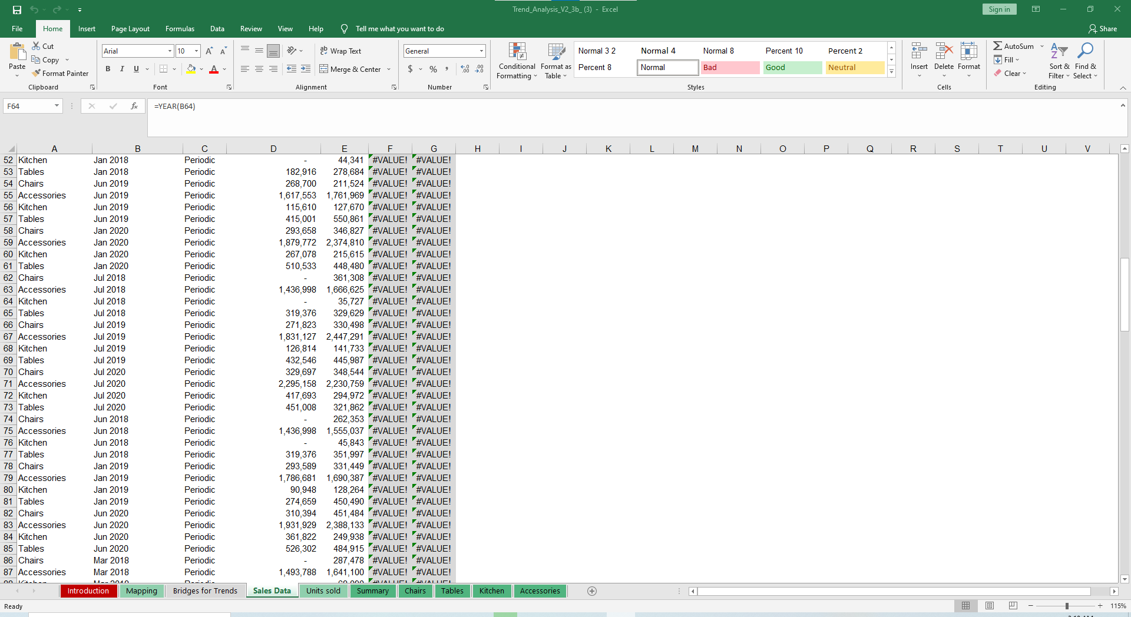
Task: Apply the Neutral cell style
Action: tap(855, 68)
